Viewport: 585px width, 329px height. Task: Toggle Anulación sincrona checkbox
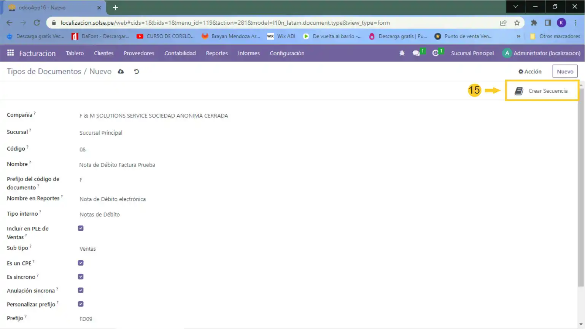click(81, 290)
